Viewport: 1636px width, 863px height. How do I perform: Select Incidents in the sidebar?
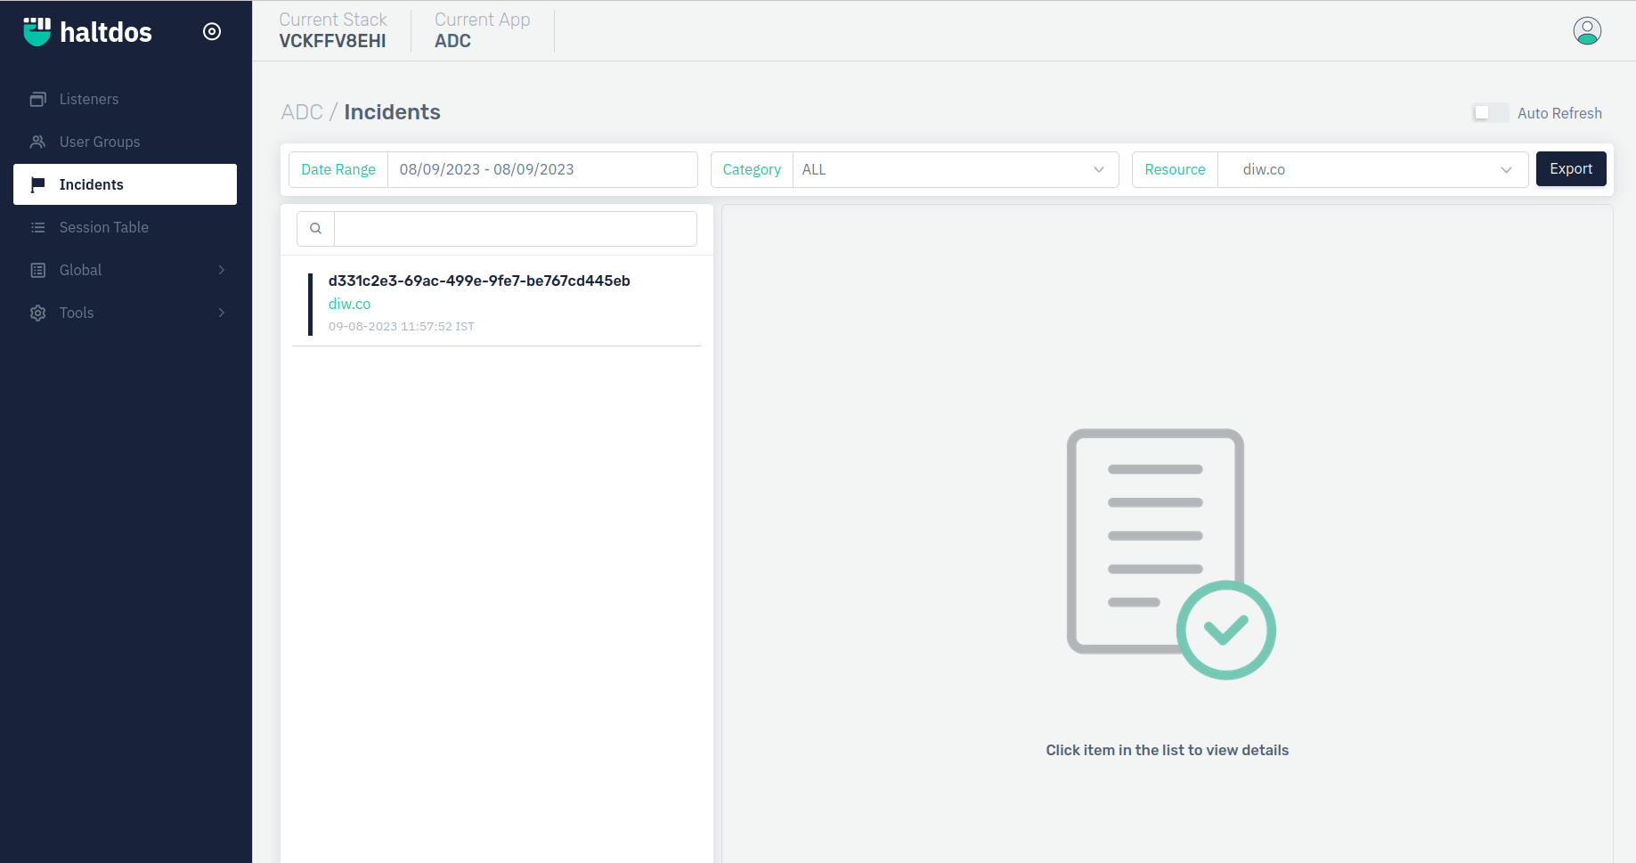(x=125, y=184)
